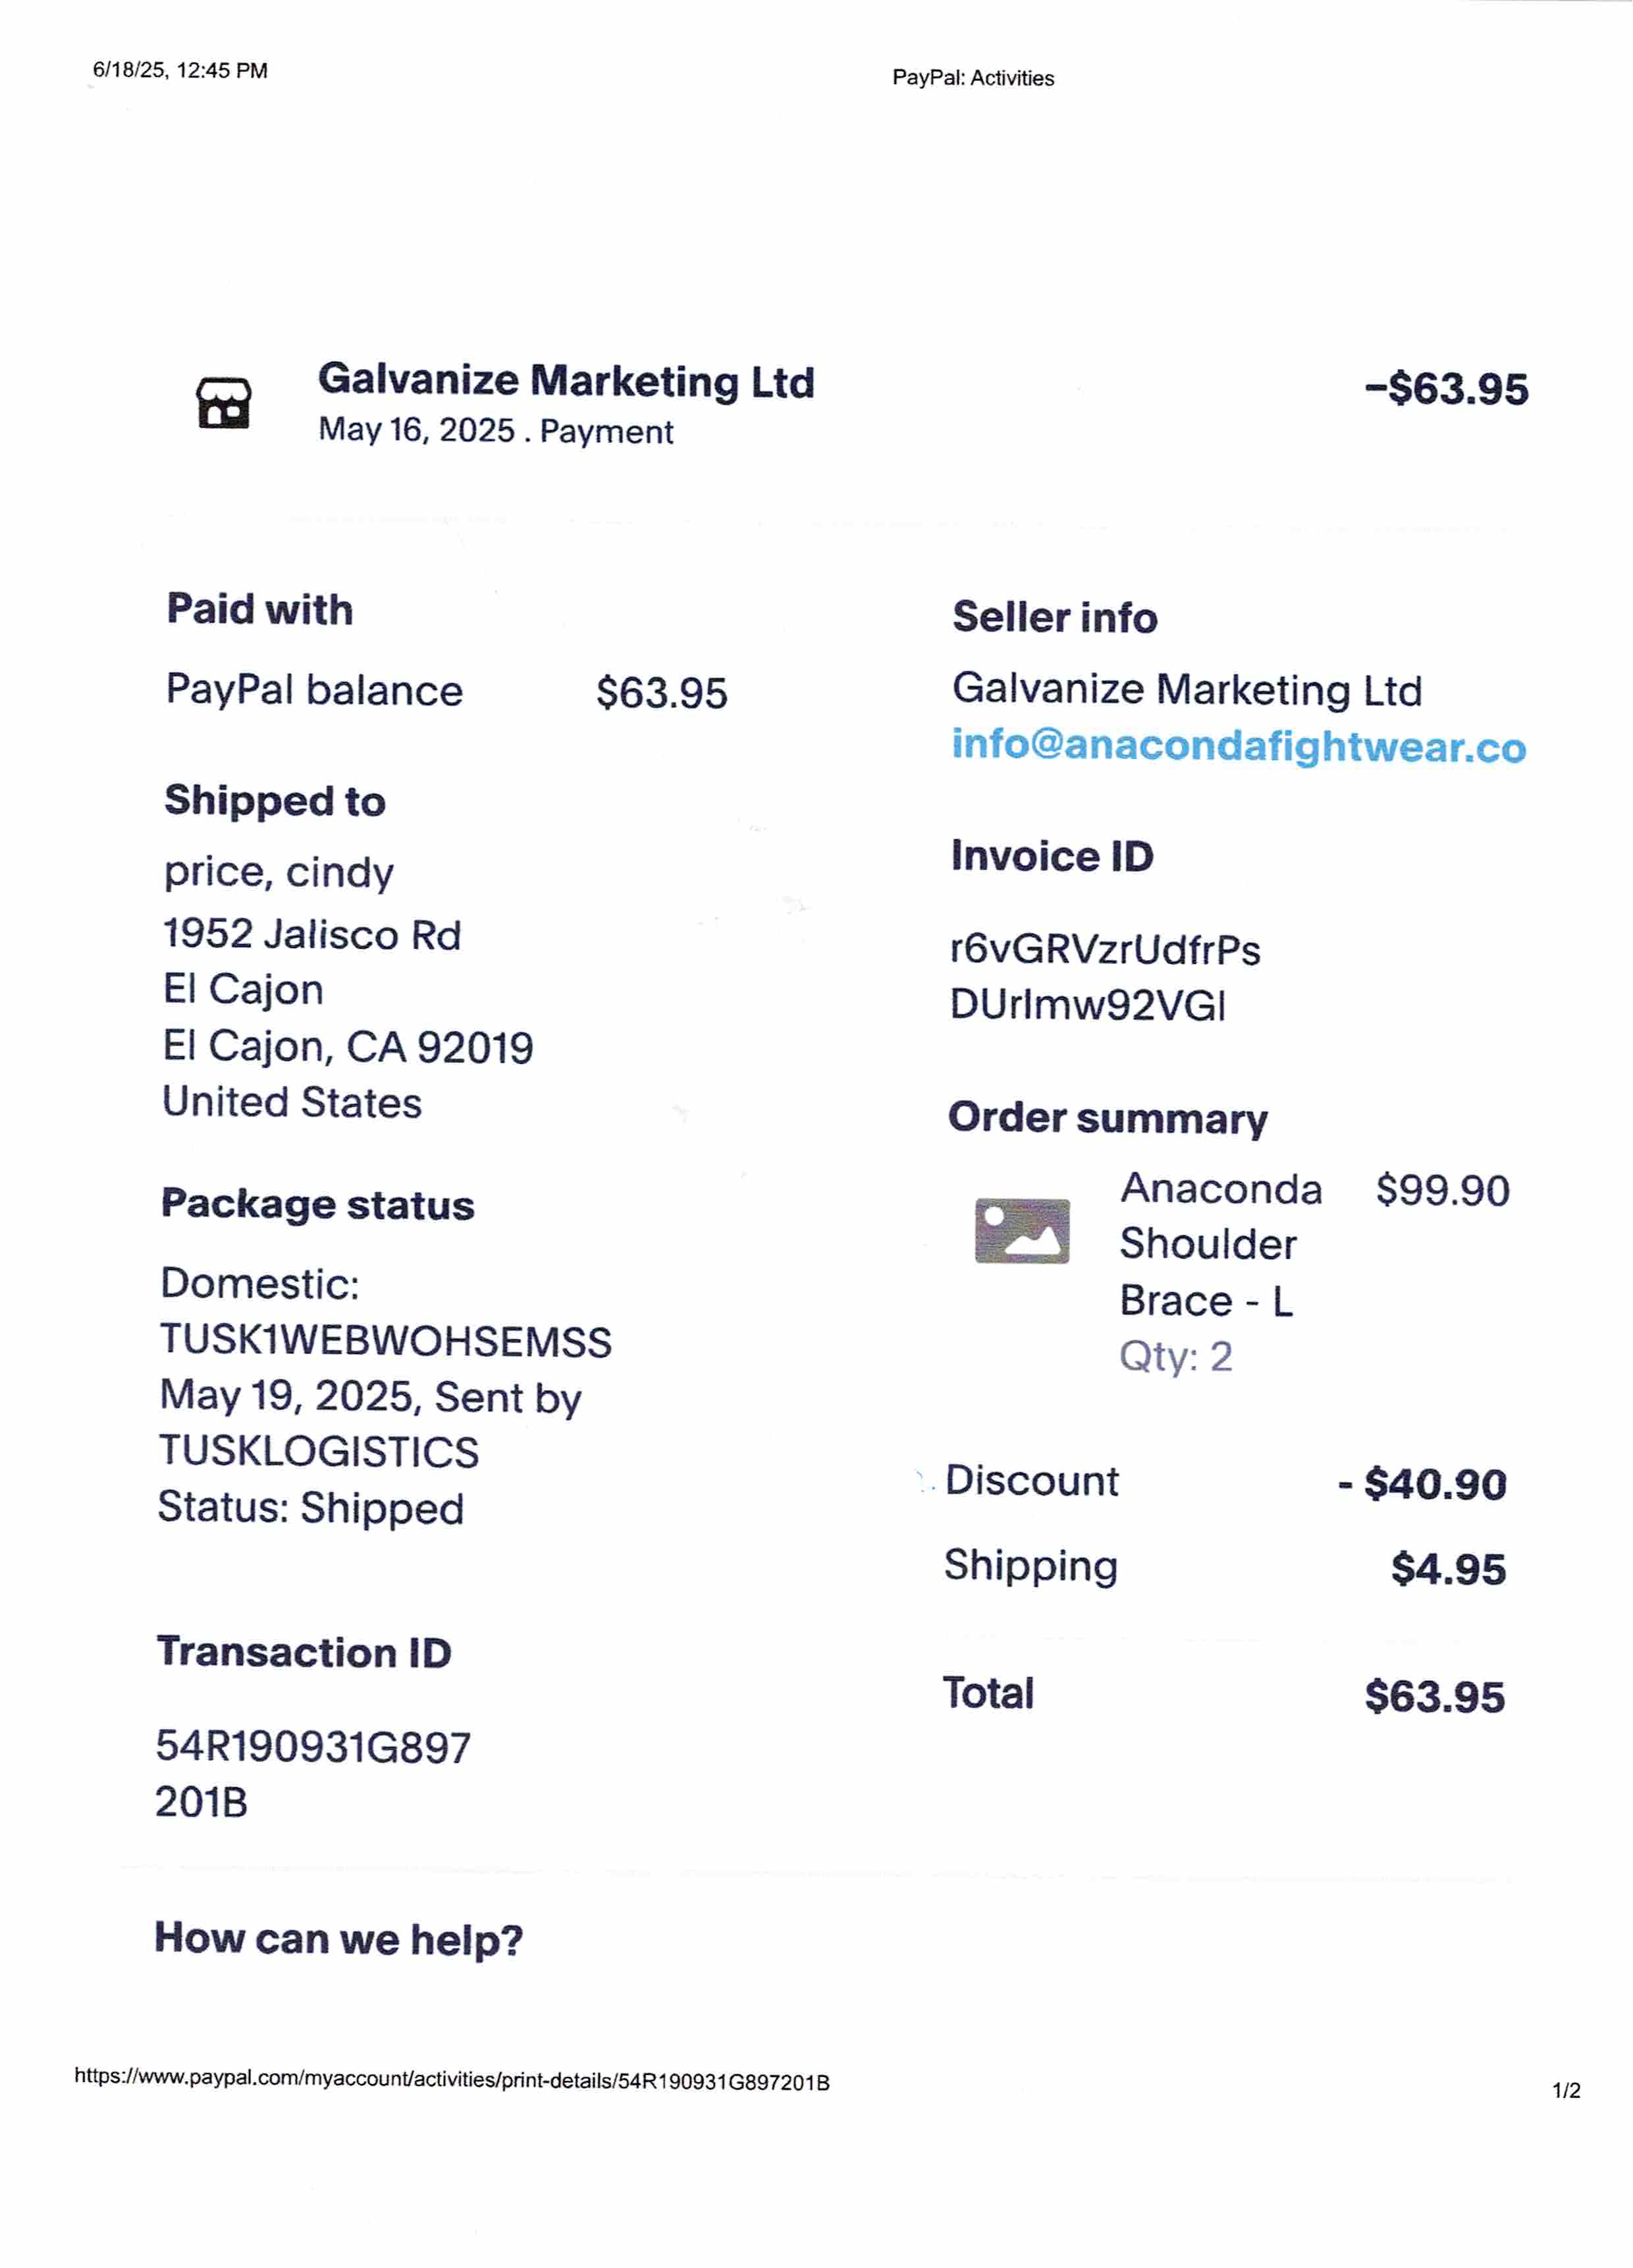Click the tracking number TUSK1WEBWOHSEMSS
The width and height of the screenshot is (1633, 2268).
pyautogui.click(x=386, y=1342)
